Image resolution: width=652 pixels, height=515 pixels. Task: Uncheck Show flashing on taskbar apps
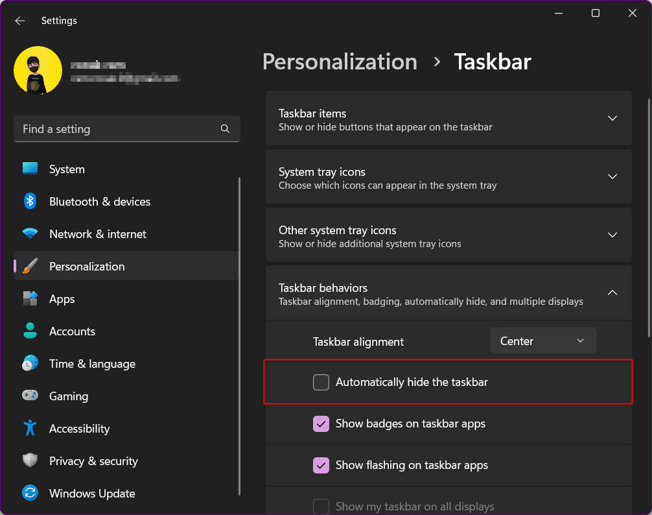pos(321,465)
